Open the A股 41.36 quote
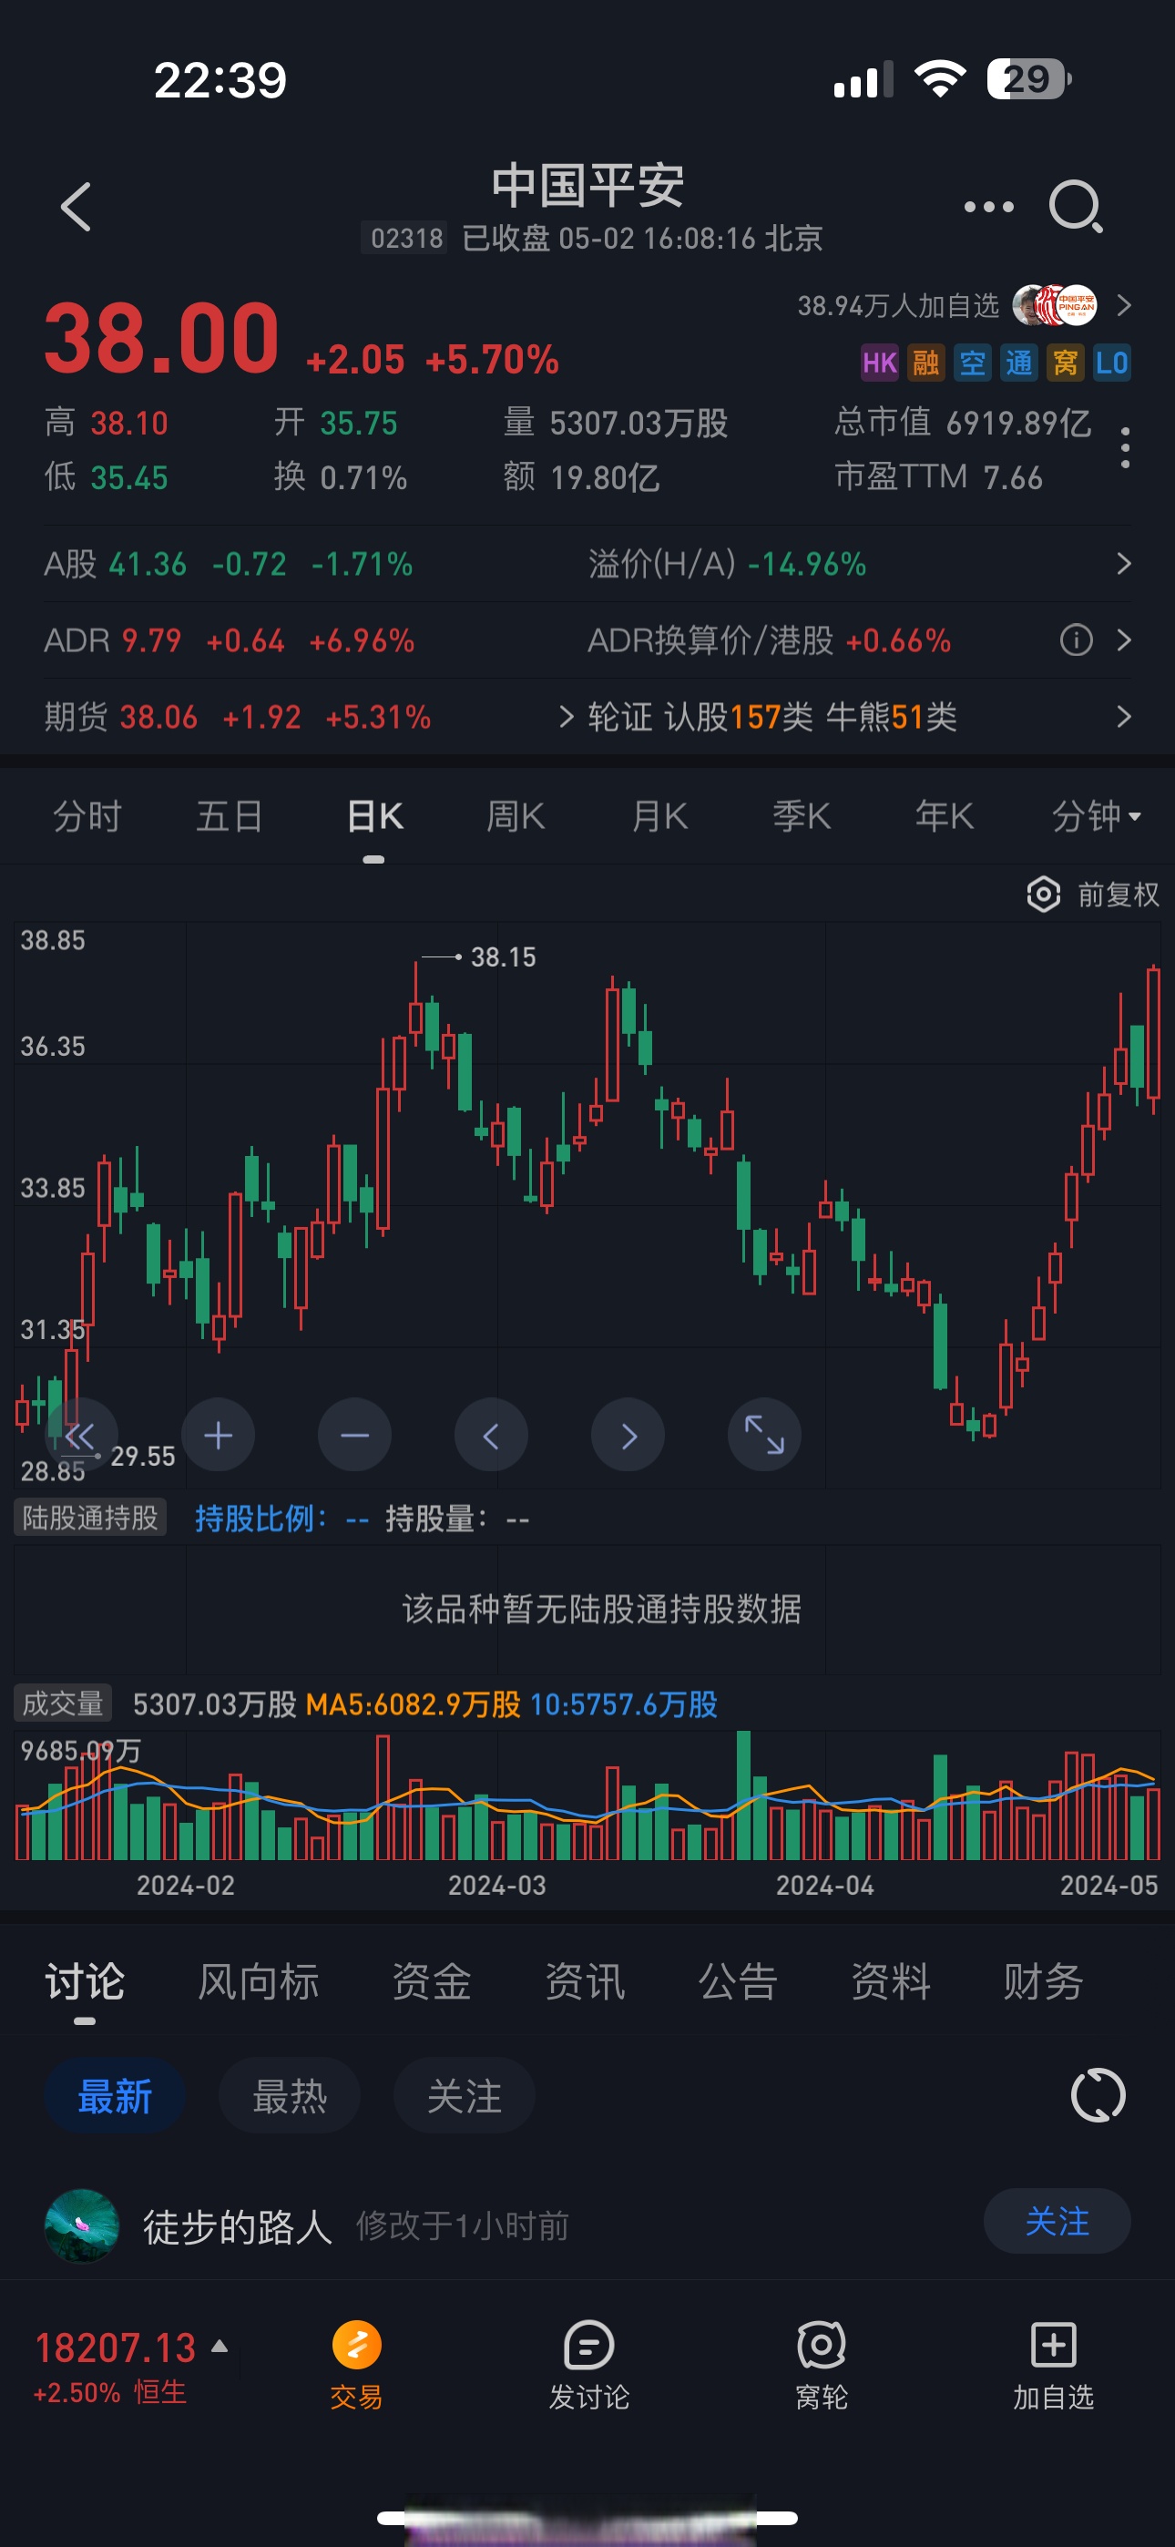This screenshot has height=2547, width=1175. coord(229,564)
